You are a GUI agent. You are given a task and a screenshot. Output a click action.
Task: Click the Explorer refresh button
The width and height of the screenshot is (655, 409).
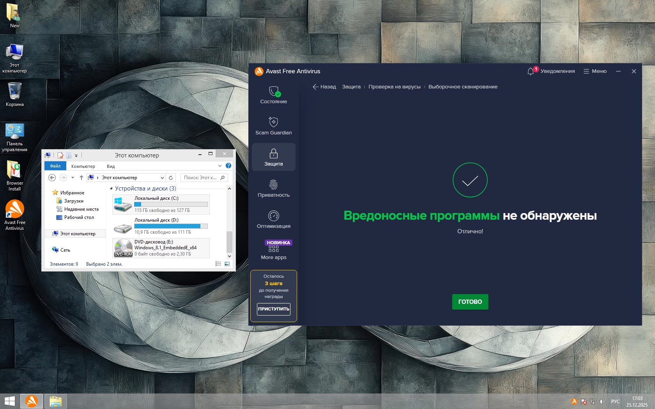(x=171, y=178)
